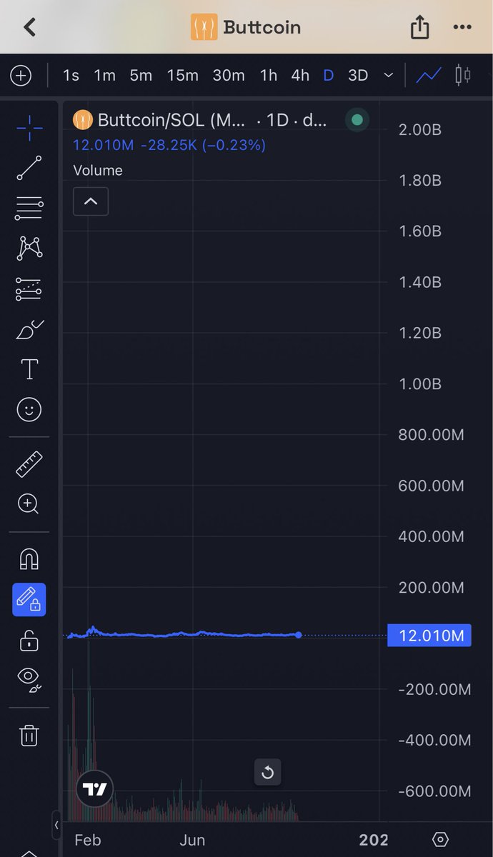This screenshot has width=493, height=857.
Task: Select the crosshair cursor tool
Action: (x=29, y=129)
